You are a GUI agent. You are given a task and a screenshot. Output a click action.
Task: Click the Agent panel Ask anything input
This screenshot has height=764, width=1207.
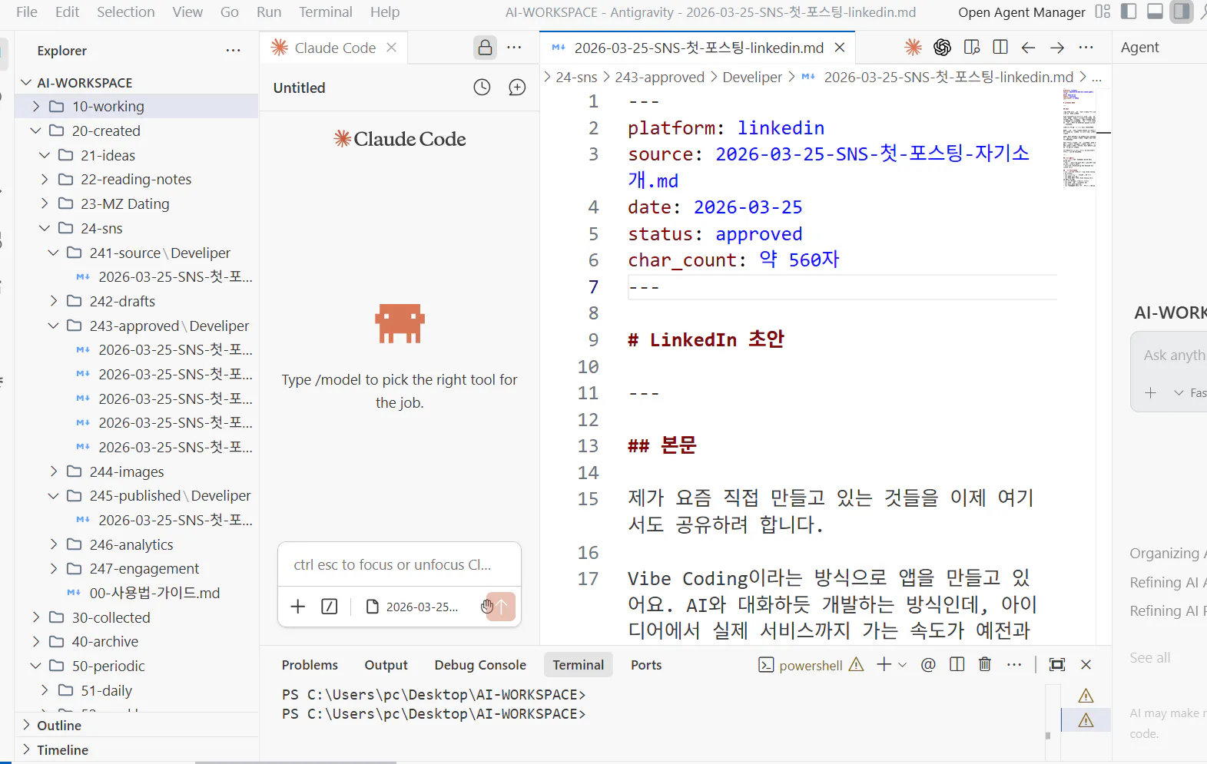1174,355
